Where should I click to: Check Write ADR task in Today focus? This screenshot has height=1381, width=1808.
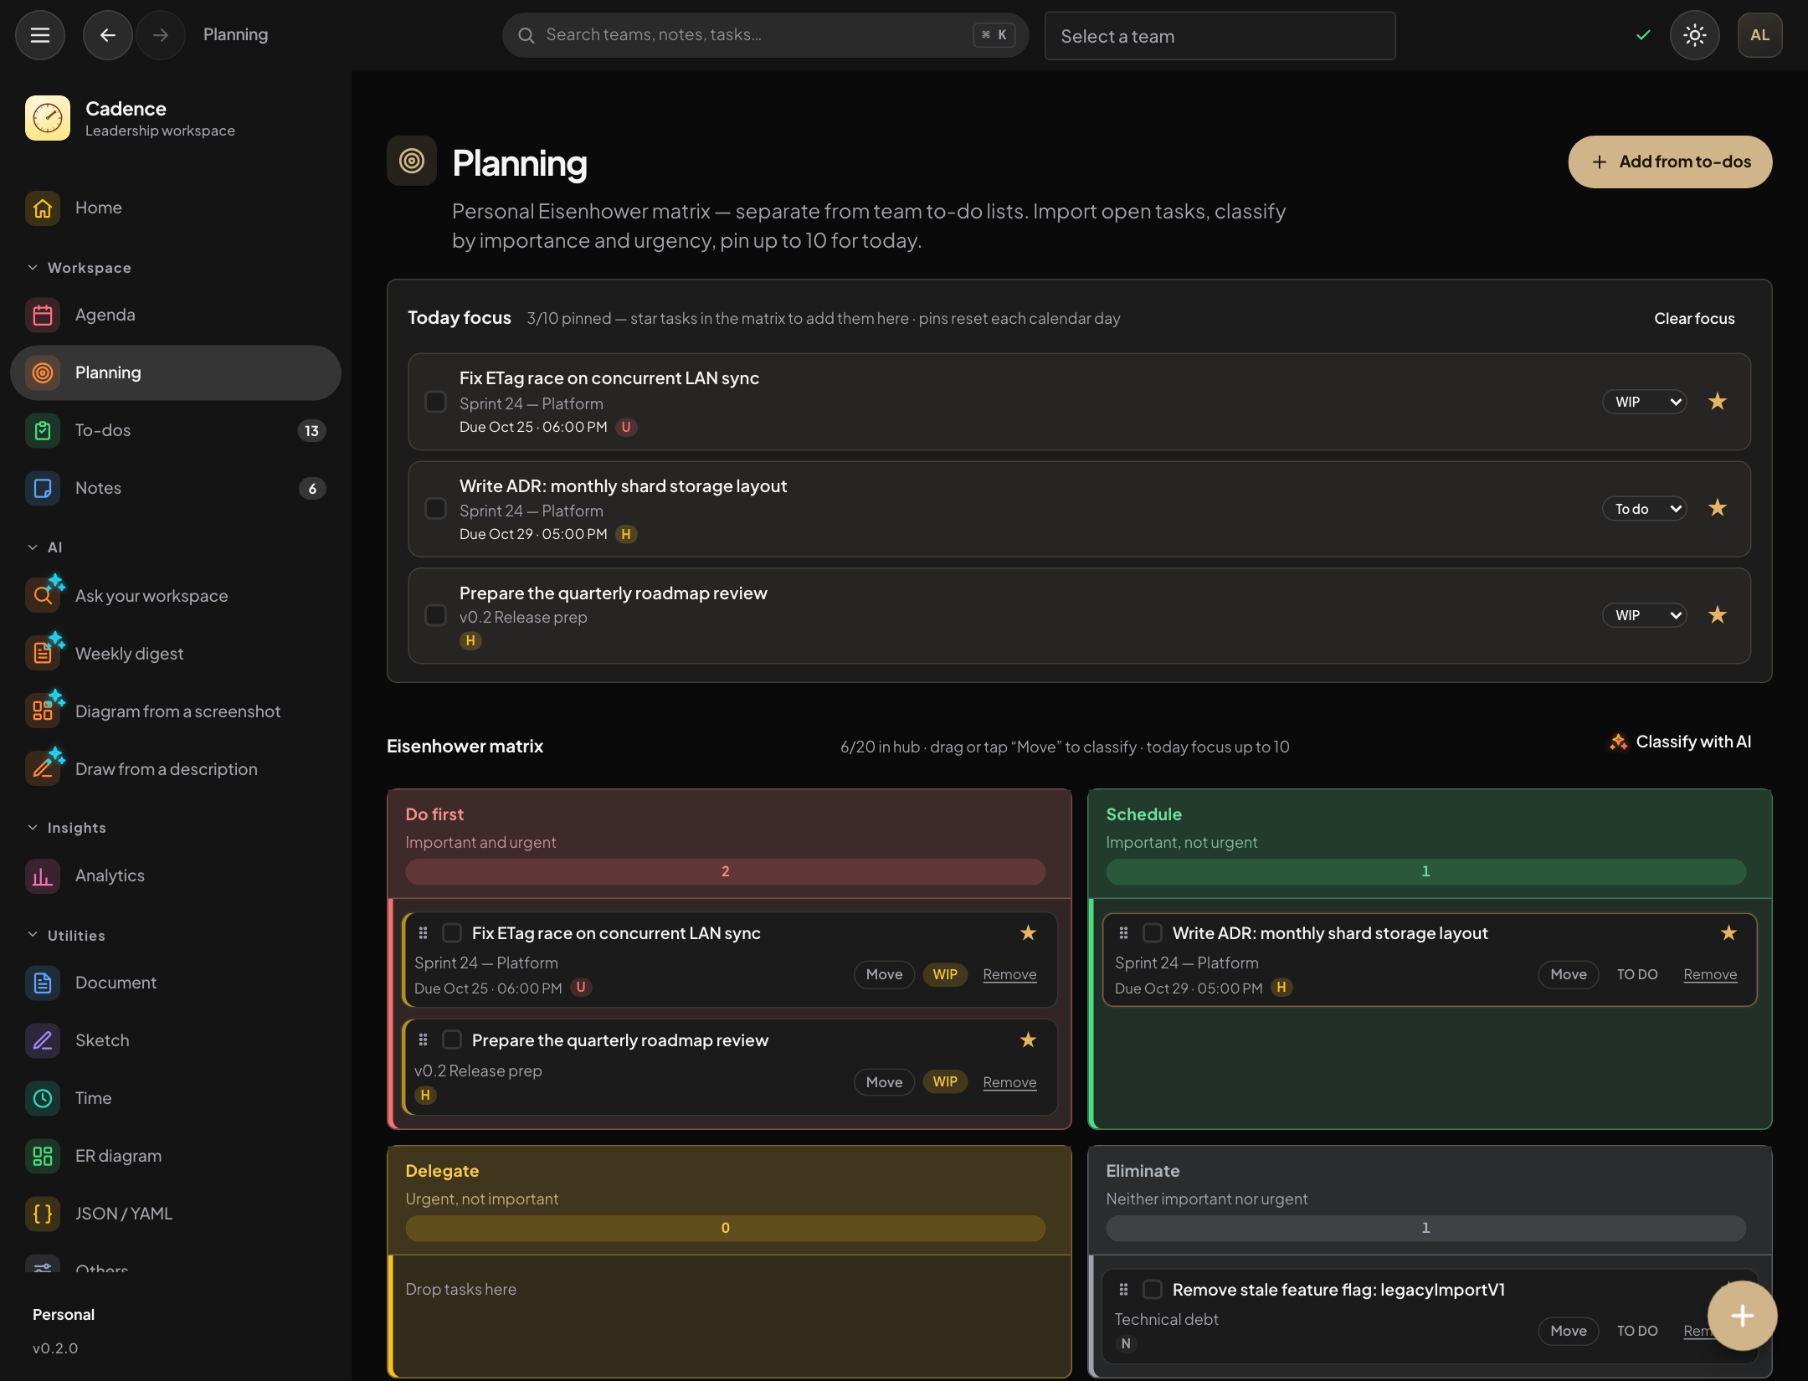436,509
